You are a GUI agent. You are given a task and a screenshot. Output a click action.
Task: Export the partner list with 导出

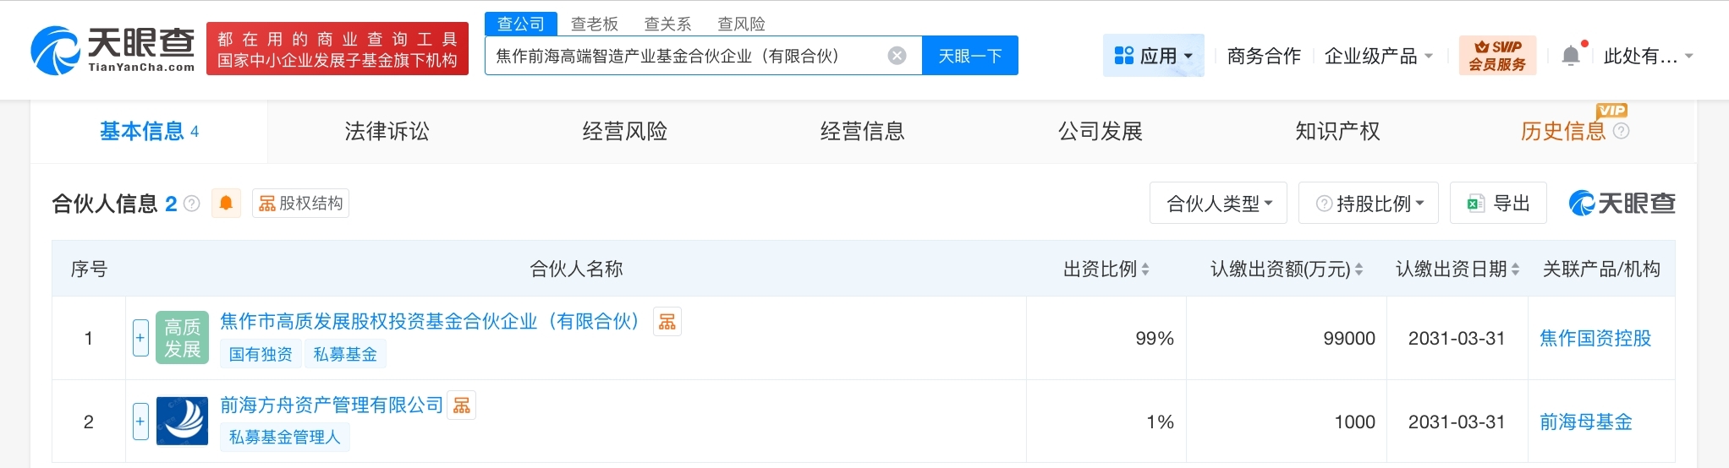(x=1498, y=204)
